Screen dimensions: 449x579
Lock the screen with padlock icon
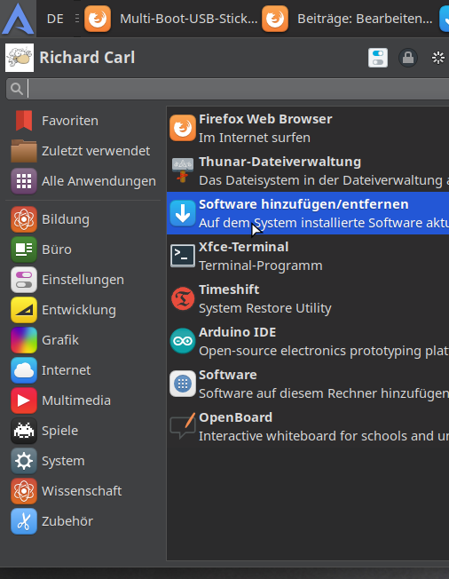[408, 58]
